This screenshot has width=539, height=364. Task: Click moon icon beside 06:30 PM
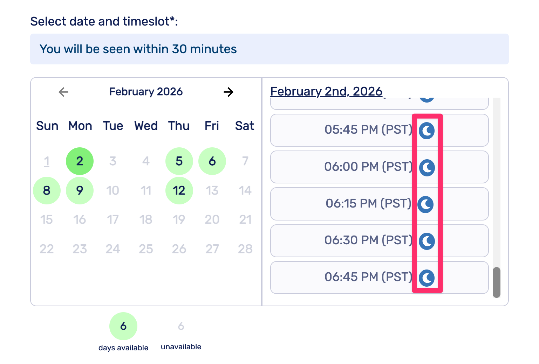(x=427, y=241)
